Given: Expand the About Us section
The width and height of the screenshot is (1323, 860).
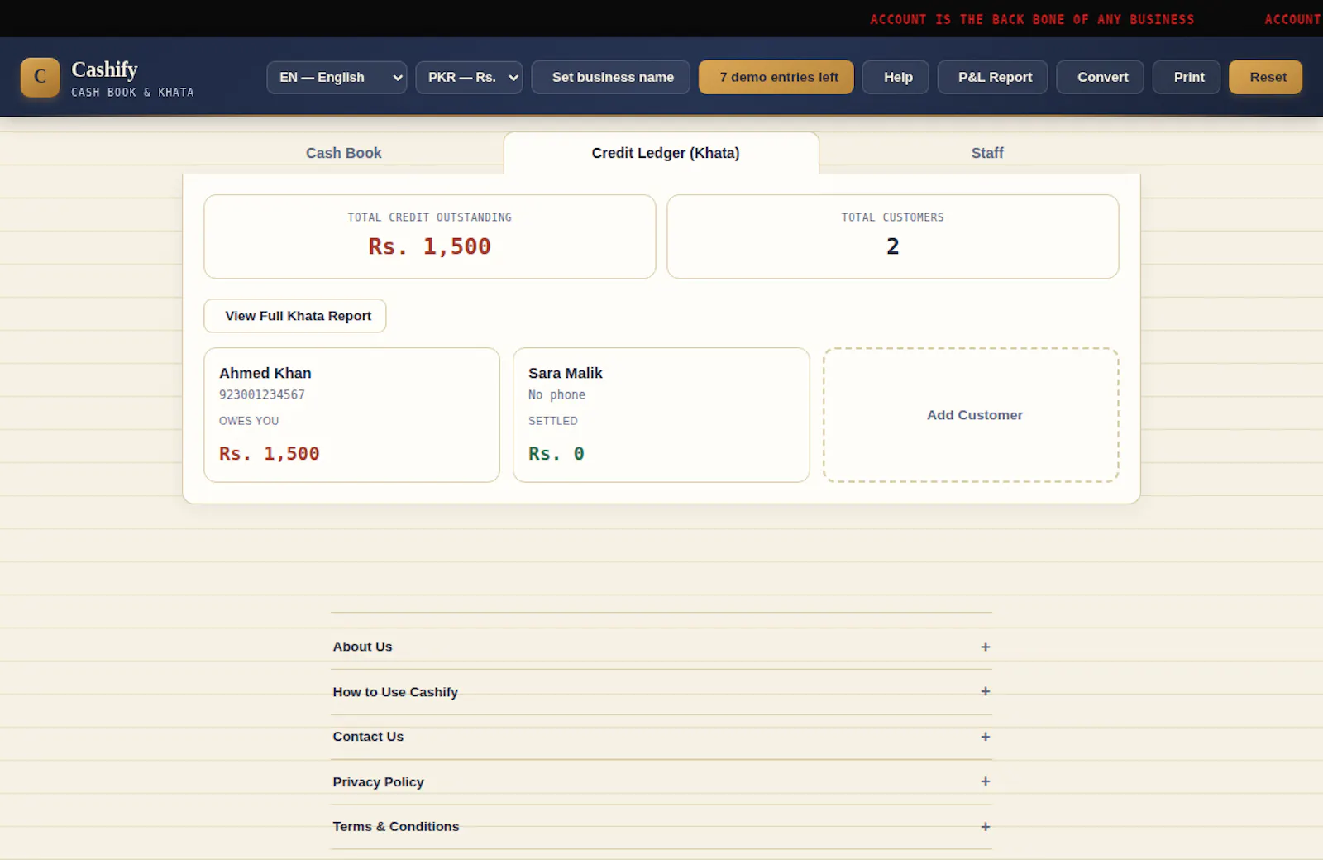Looking at the screenshot, I should click(661, 647).
